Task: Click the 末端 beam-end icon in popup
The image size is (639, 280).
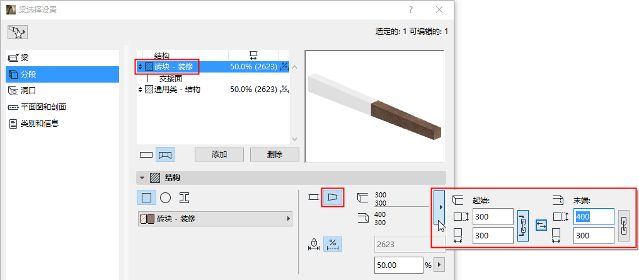Action: click(558, 200)
